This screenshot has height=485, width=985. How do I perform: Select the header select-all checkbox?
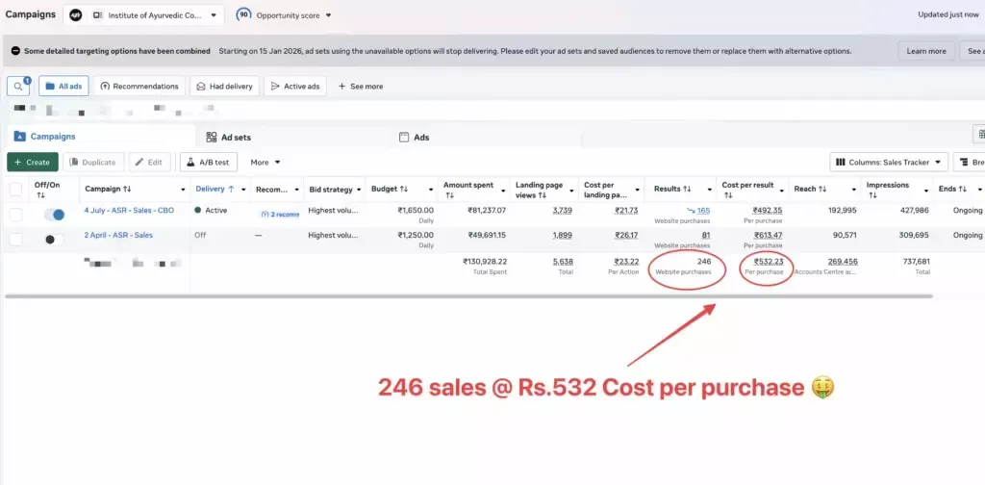[x=15, y=190]
